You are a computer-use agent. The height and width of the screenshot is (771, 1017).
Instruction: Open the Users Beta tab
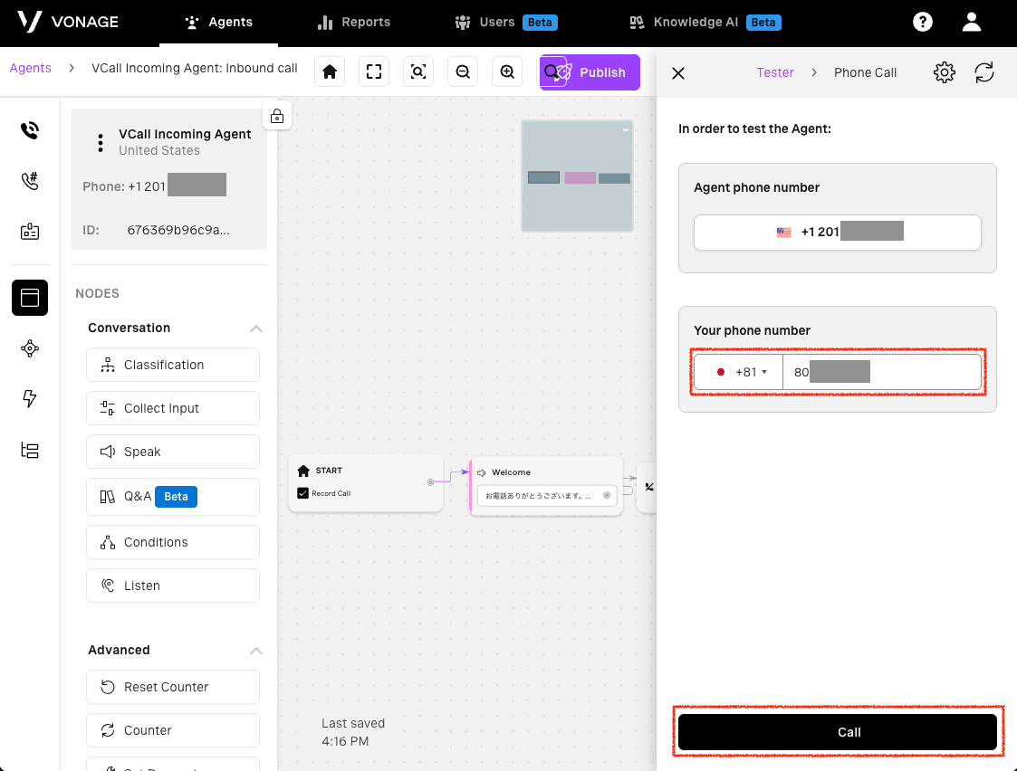pos(505,22)
